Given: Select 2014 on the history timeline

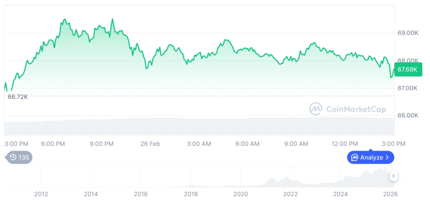Looking at the screenshot, I should 90,194.
